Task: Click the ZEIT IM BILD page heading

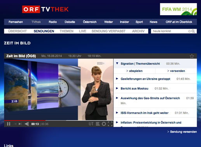Action: click(17, 43)
